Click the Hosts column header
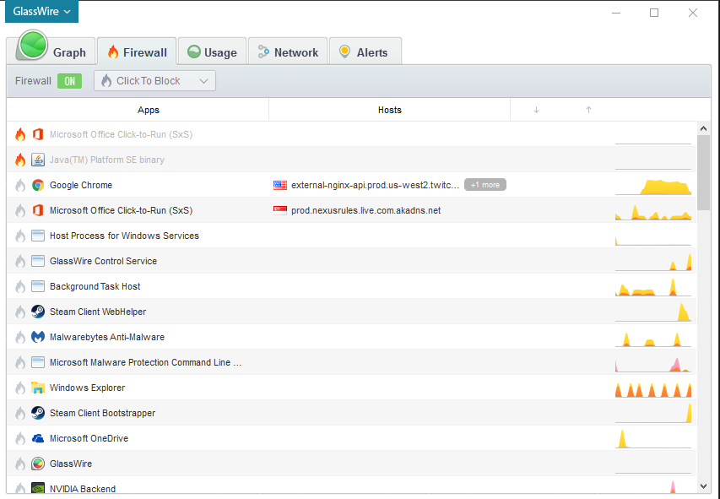Screen dimensions: 720x499 (x=389, y=110)
